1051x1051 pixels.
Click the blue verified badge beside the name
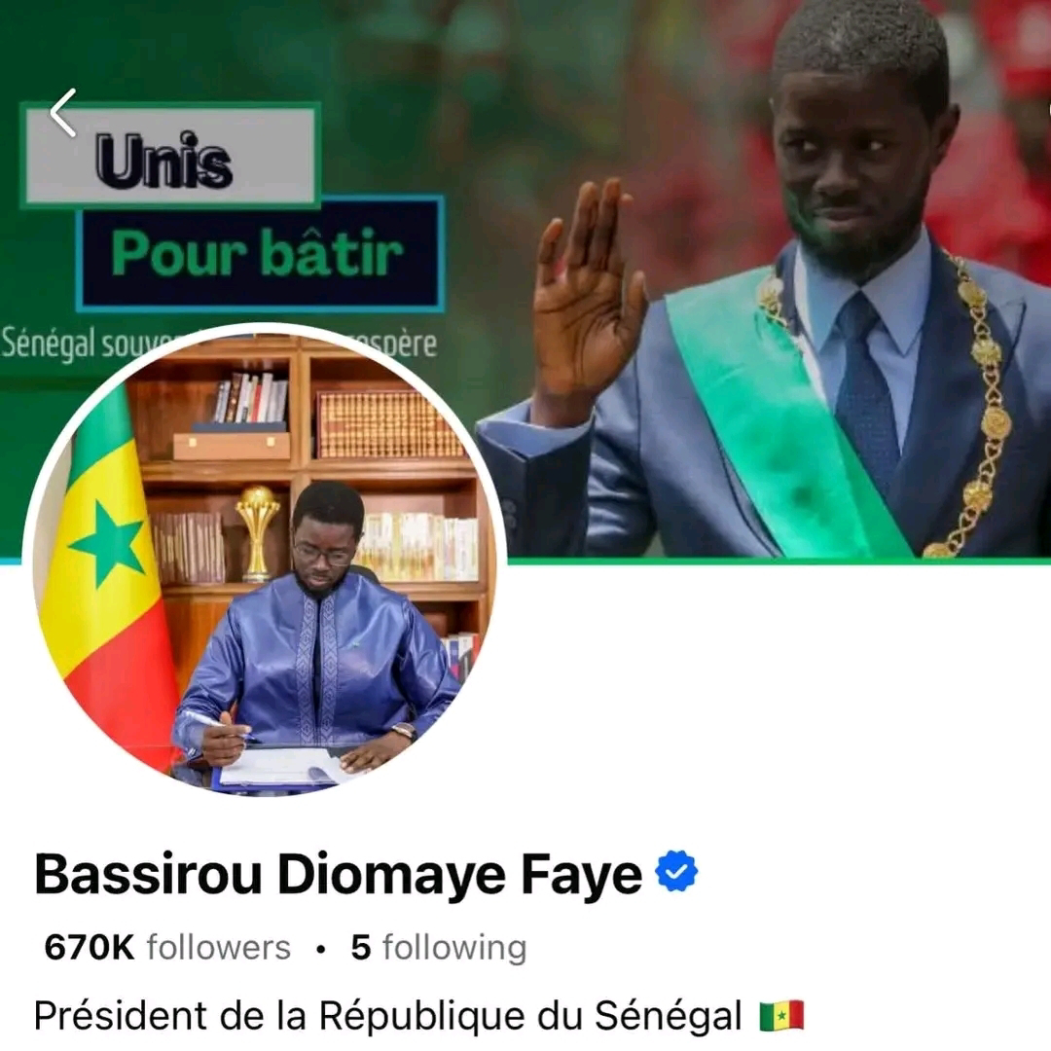click(675, 871)
